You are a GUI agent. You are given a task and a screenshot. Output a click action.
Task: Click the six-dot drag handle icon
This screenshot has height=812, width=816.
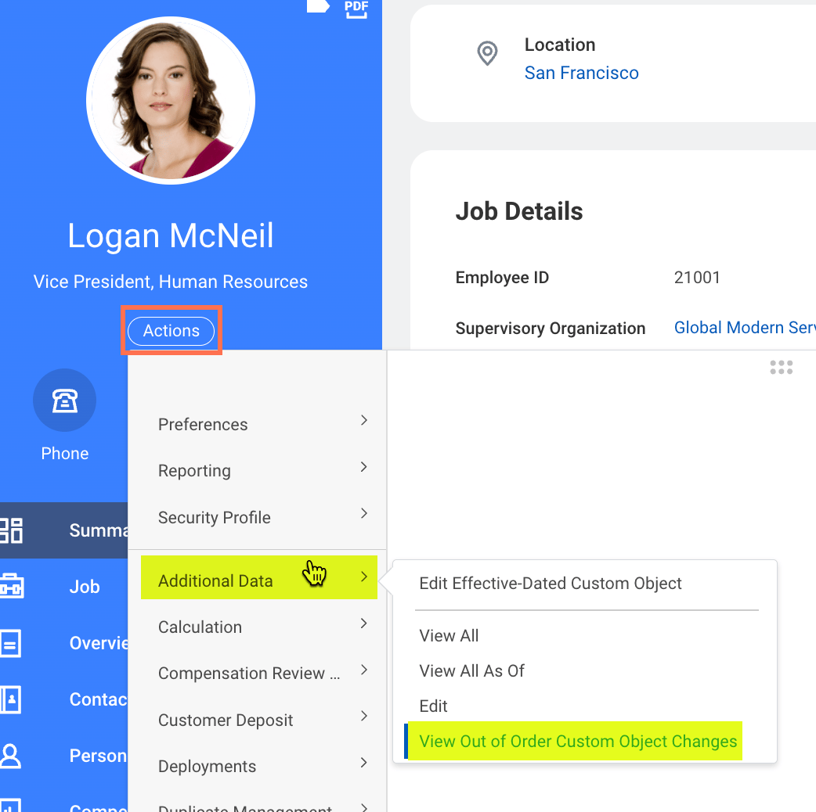[x=781, y=367]
